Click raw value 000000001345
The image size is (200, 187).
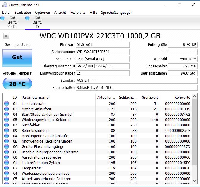(x=178, y=109)
